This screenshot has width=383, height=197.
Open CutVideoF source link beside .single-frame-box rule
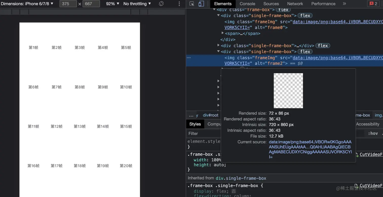coord(371,186)
